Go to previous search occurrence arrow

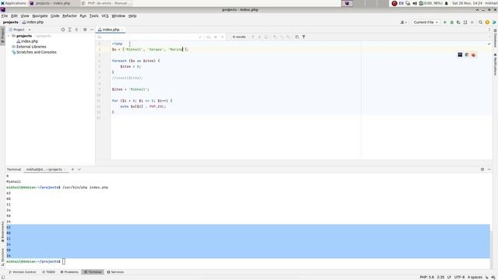pyautogui.click(x=253, y=37)
